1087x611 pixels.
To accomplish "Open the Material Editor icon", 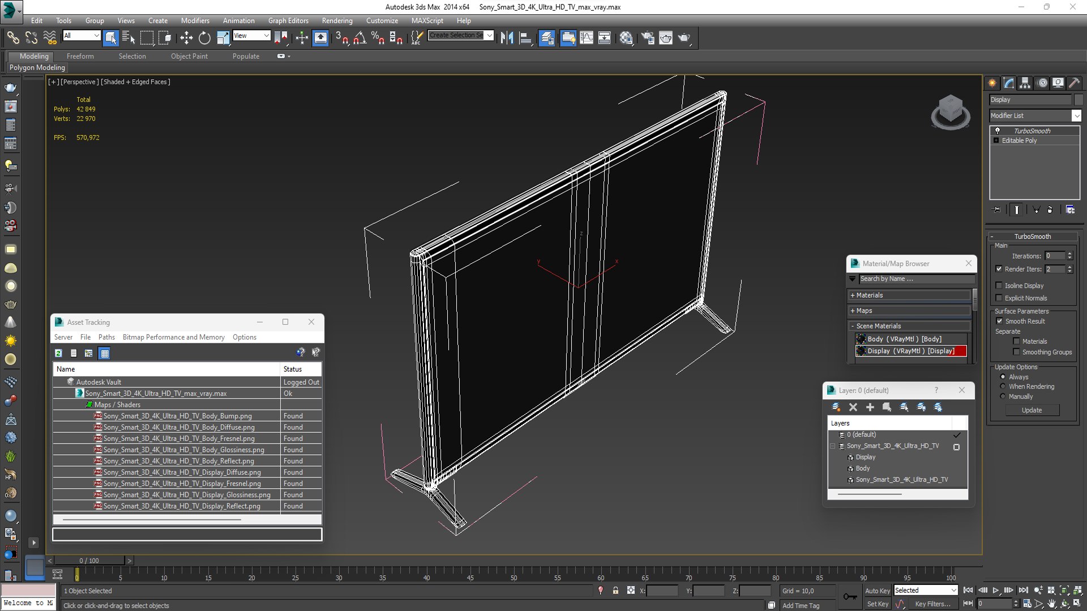I will [x=626, y=38].
